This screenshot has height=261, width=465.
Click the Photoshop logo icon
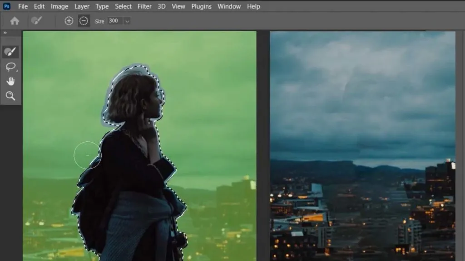[5, 6]
